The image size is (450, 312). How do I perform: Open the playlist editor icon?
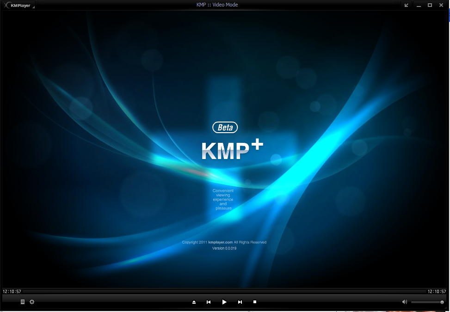pyautogui.click(x=23, y=302)
